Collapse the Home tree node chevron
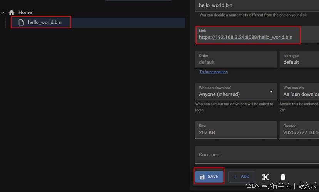This screenshot has height=192, width=319. tap(3, 13)
